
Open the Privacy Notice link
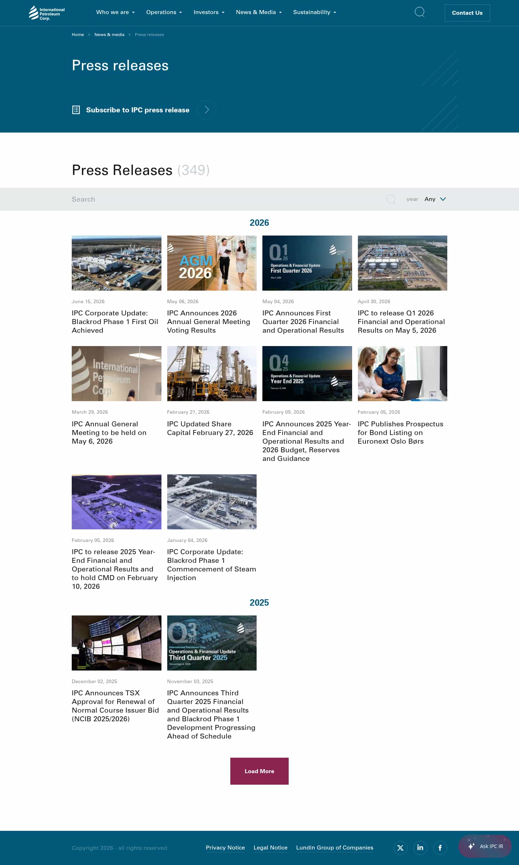tap(225, 848)
